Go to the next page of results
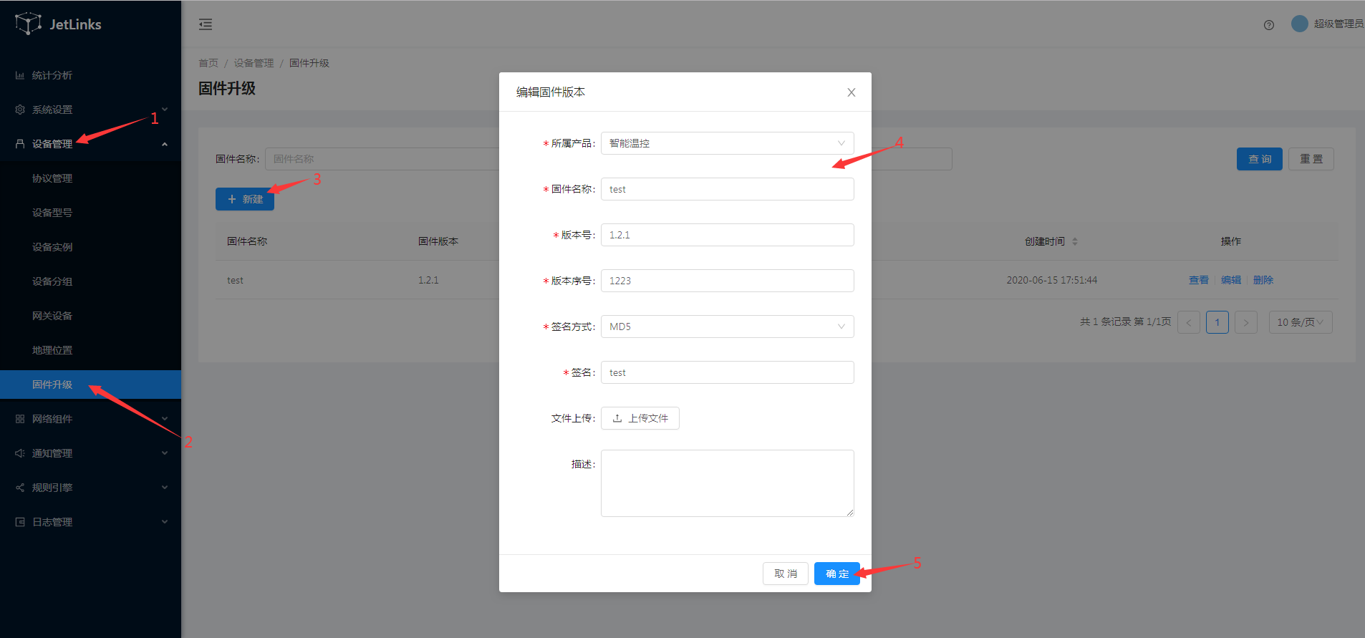The height and width of the screenshot is (638, 1365). (1245, 322)
